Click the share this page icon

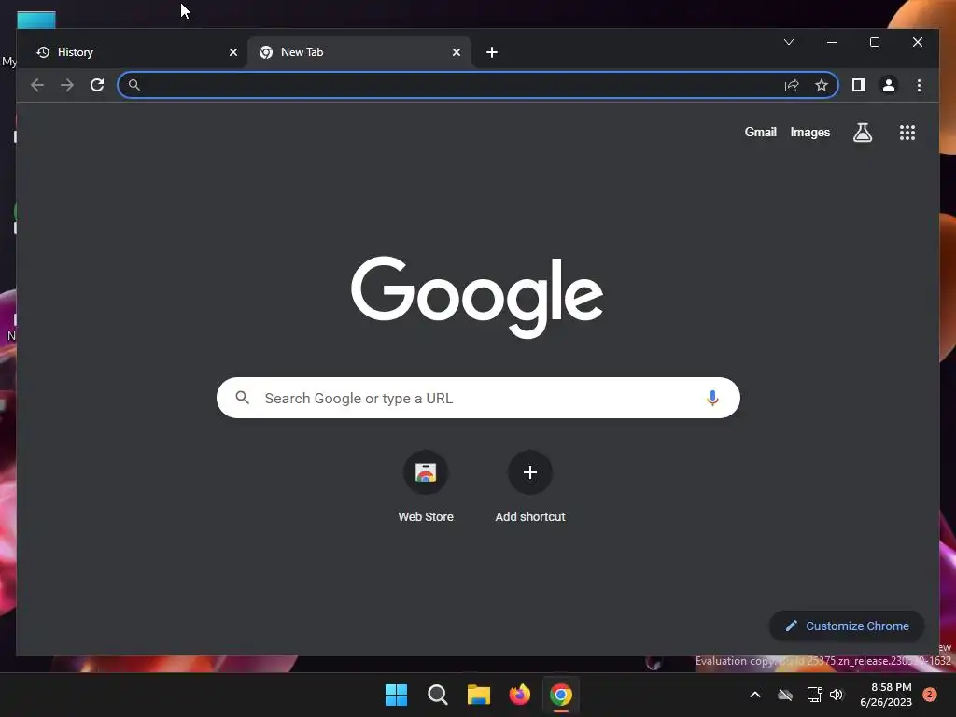792,85
